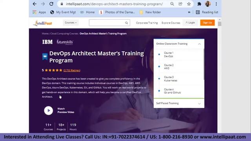Click the Intellipaat logo

point(42,23)
